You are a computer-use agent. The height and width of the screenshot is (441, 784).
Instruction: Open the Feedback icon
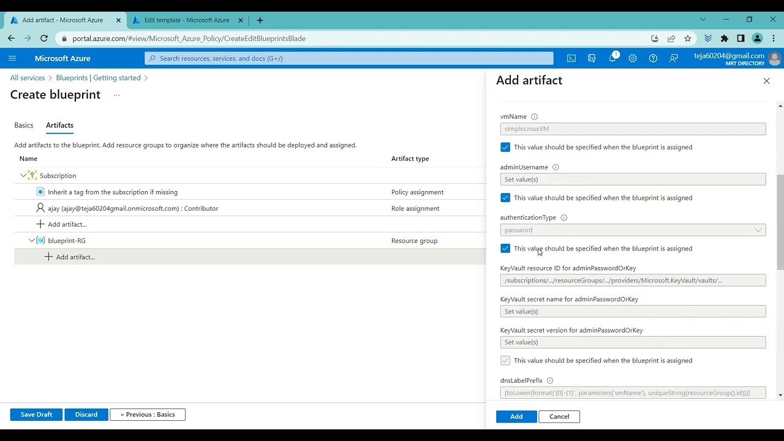(x=674, y=58)
